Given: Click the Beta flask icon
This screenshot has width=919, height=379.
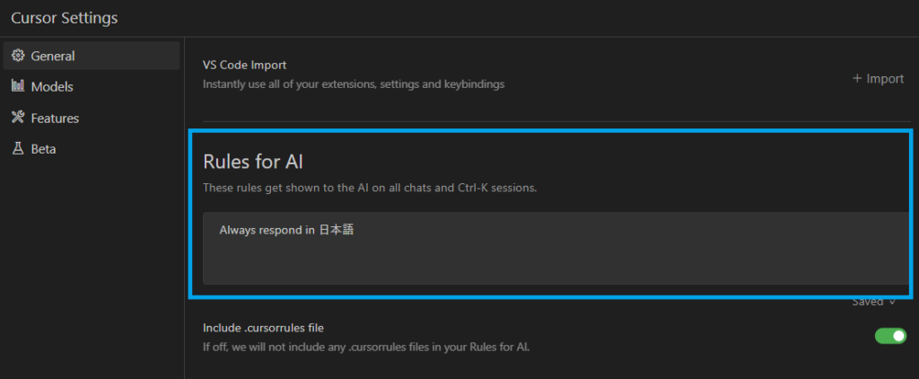Looking at the screenshot, I should tap(18, 148).
